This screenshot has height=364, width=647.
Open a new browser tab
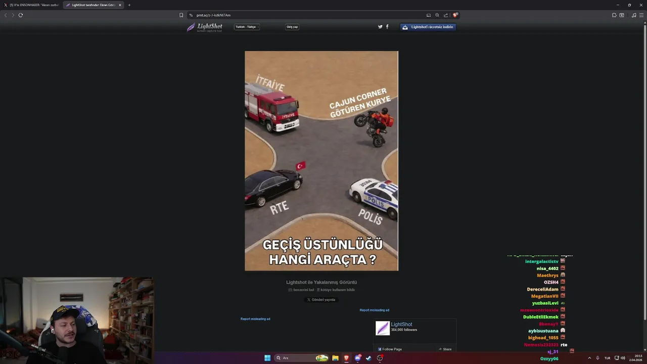[129, 5]
